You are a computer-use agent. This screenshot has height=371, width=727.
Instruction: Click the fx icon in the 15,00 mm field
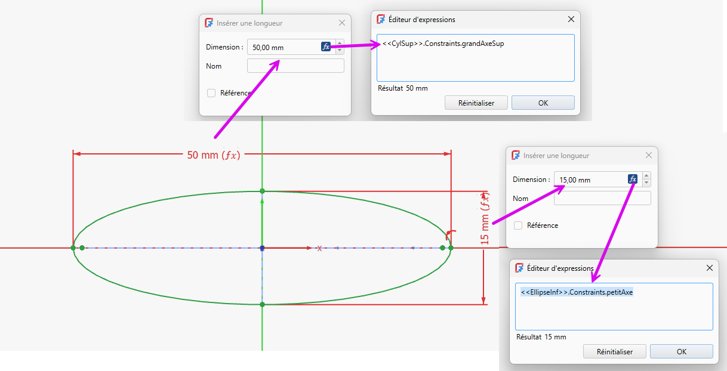pyautogui.click(x=633, y=179)
